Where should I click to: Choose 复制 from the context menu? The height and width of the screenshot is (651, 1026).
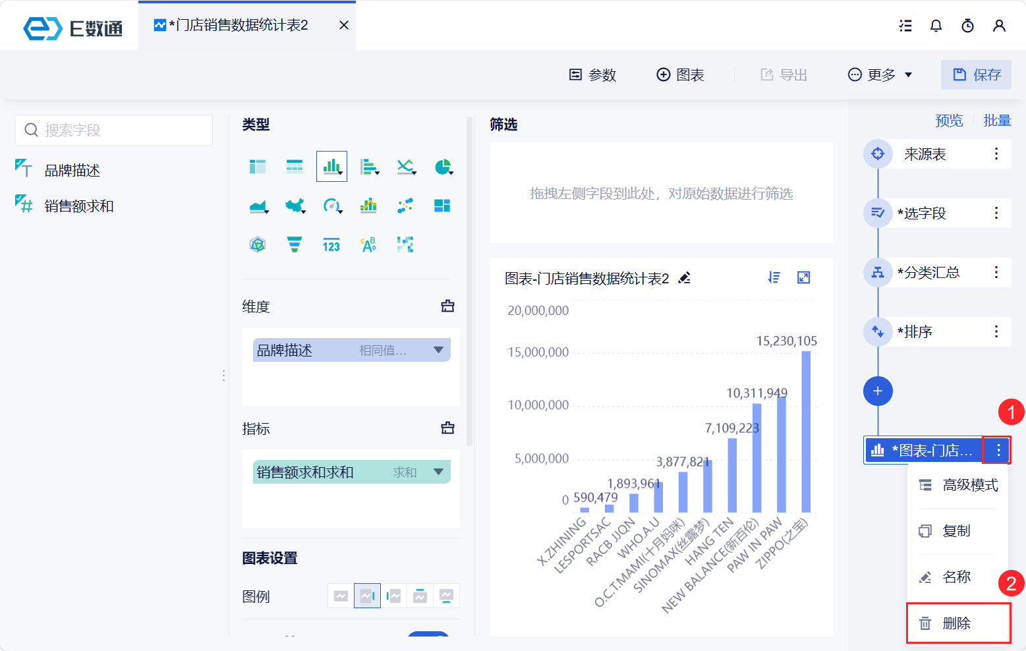tap(959, 531)
